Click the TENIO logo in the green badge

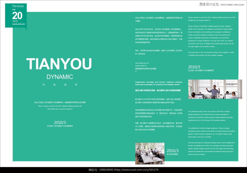coord(18,6)
